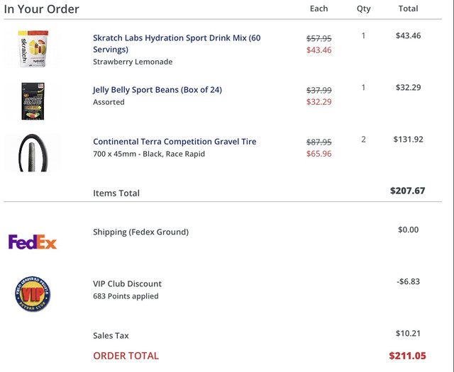
Task: Click the gravel tire product image
Action: (x=33, y=153)
